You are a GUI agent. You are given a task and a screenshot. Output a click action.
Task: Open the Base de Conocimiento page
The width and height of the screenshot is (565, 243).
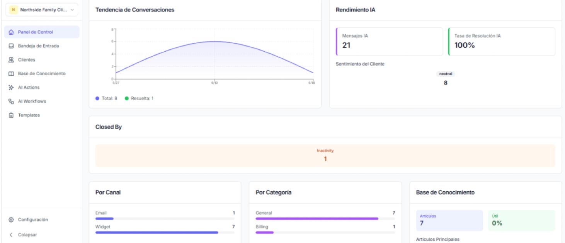[x=41, y=74]
